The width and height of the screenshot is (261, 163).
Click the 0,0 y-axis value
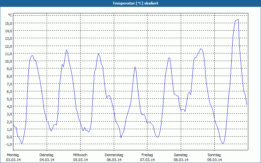(x=9, y=137)
